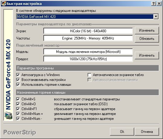The width and height of the screenshot is (163, 139).
Task: Toggle the Ctrl+Alt+Num + hotkey checkbox
Action: pos(18,114)
